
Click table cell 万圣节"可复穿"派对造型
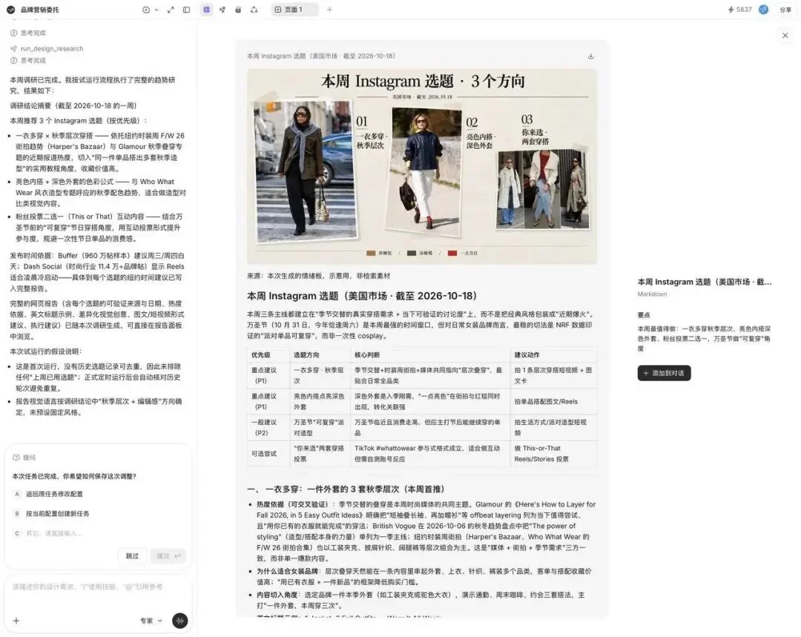pyautogui.click(x=320, y=428)
